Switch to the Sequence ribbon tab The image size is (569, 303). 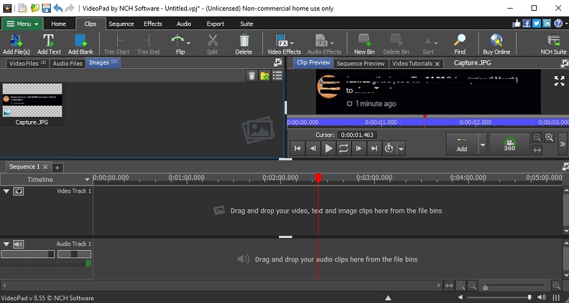tap(121, 24)
